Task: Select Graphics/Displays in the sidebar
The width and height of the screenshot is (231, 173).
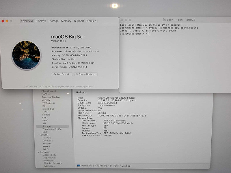Action: [51, 97]
